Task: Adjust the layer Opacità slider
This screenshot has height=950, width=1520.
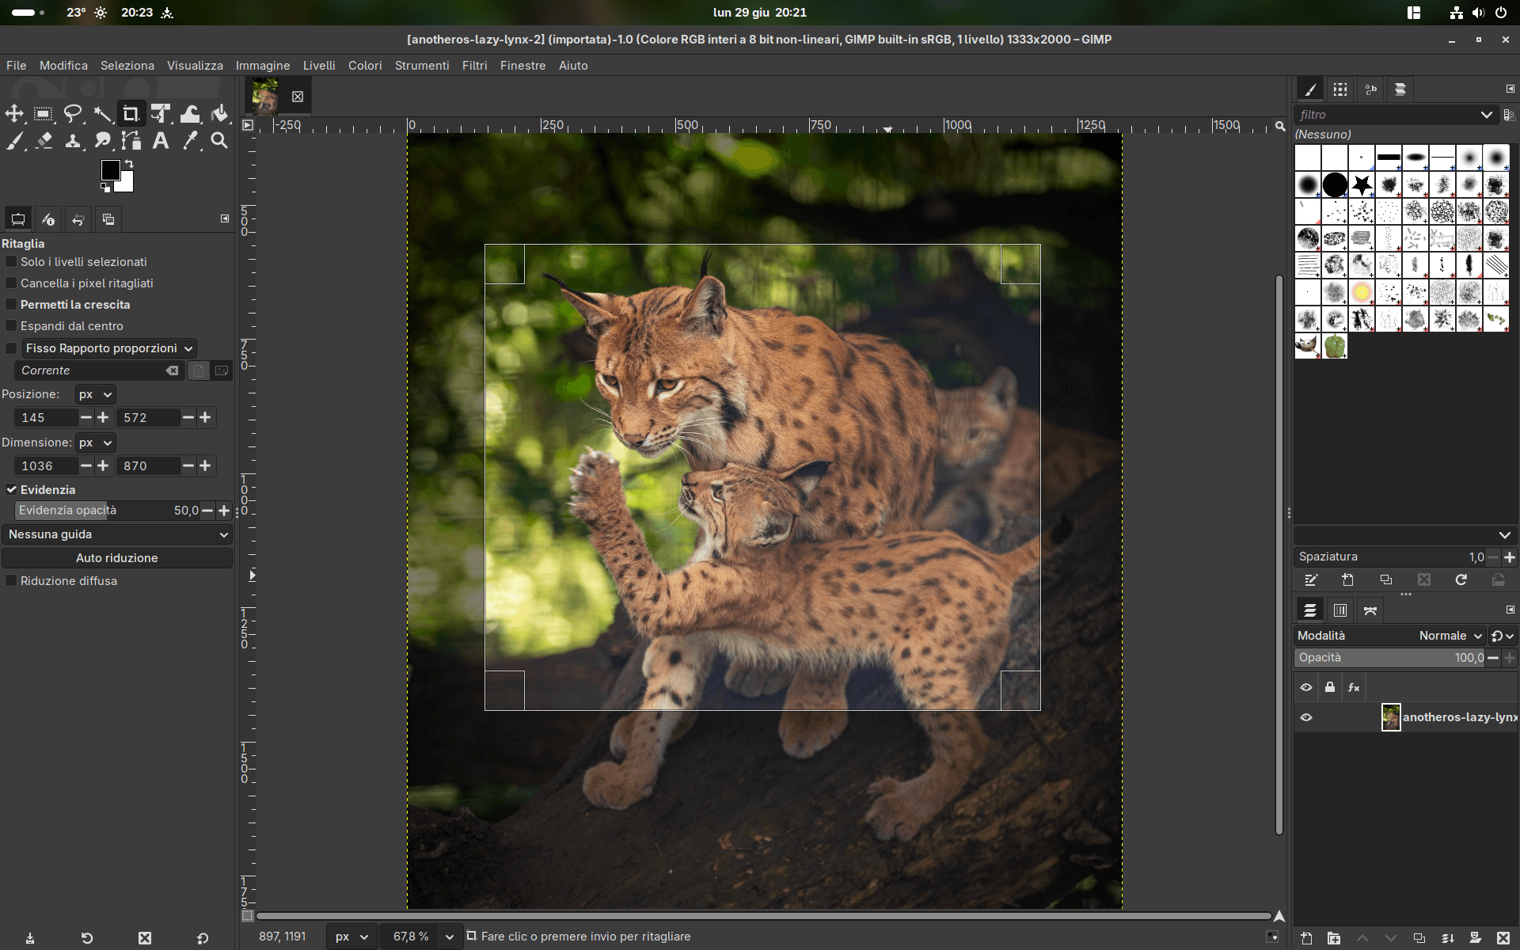Action: (x=1390, y=658)
